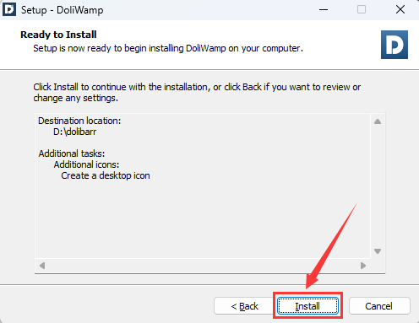Click the DoliWamp icon in title bar
The width and height of the screenshot is (419, 323).
[x=9, y=9]
